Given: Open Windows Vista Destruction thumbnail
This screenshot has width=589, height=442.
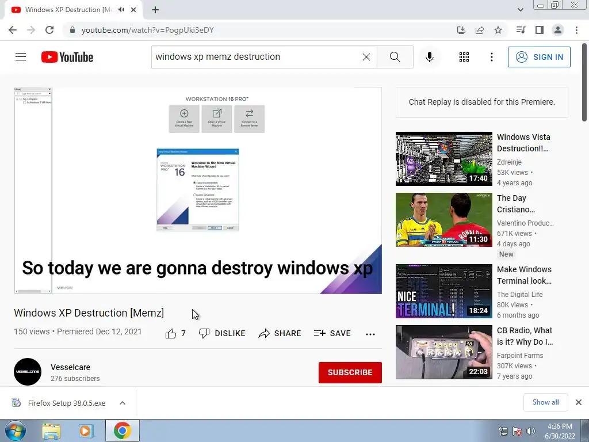Looking at the screenshot, I should pyautogui.click(x=443, y=159).
